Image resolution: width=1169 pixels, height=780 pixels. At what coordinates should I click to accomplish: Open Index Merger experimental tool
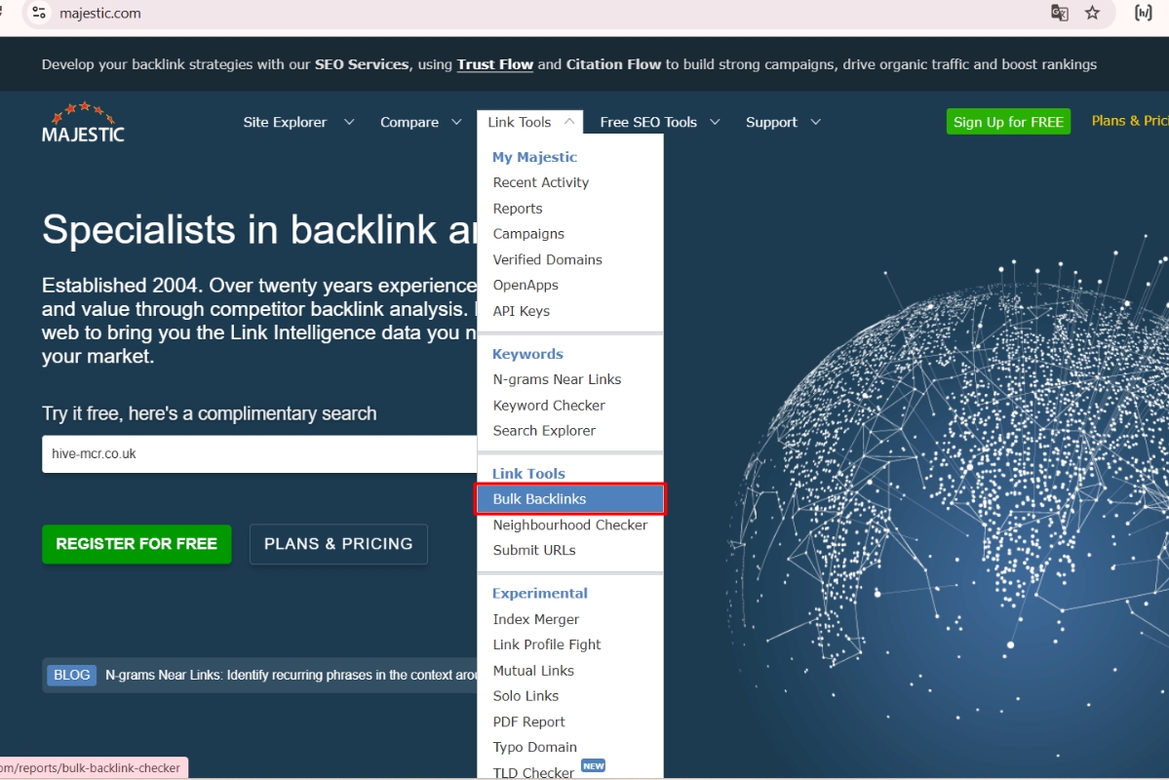536,620
